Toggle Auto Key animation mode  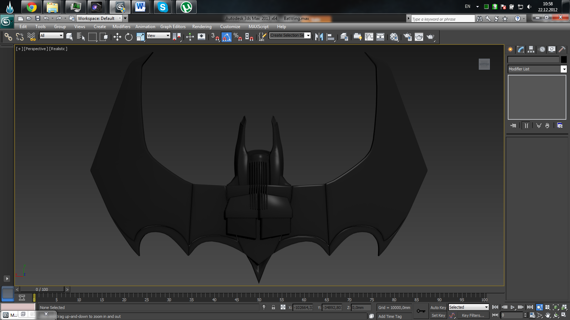point(438,308)
